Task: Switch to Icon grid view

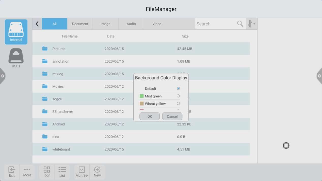Action: (47, 172)
